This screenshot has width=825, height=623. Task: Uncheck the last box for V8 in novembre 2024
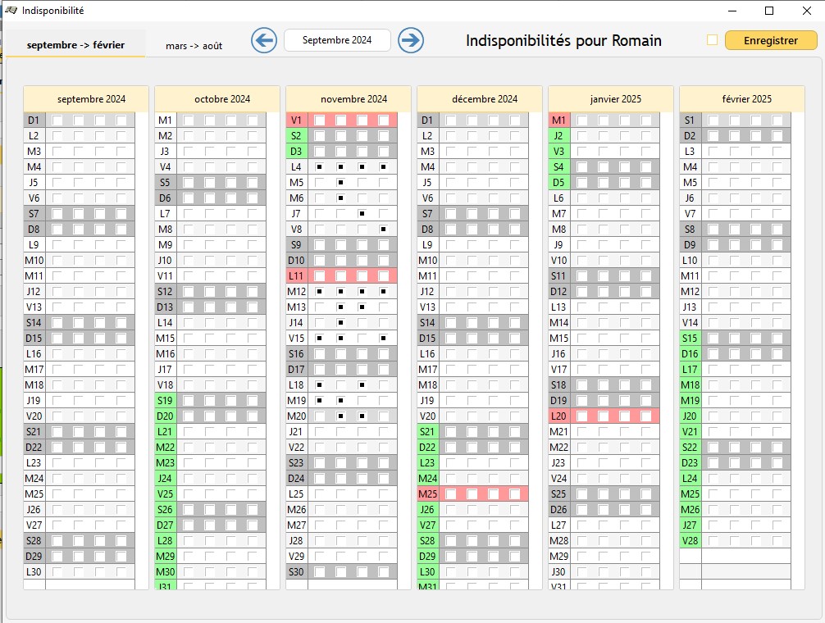click(383, 230)
